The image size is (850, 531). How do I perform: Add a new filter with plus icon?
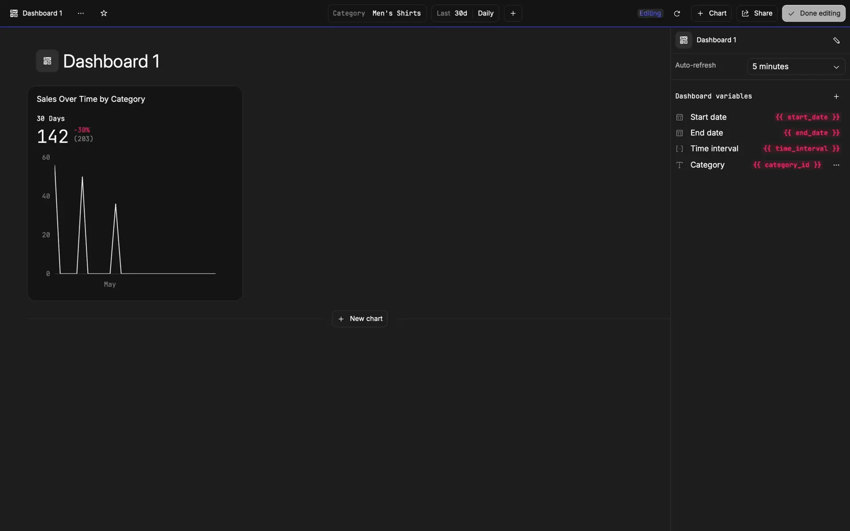tap(513, 13)
